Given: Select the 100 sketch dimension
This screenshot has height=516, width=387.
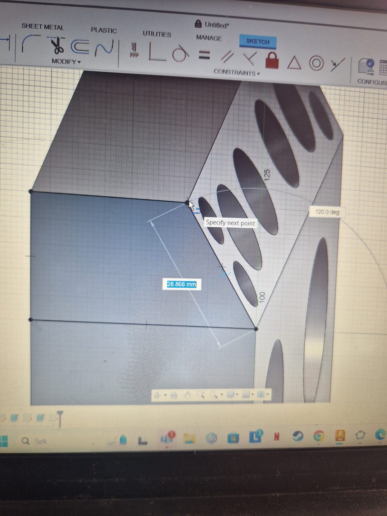Looking at the screenshot, I should [x=262, y=298].
